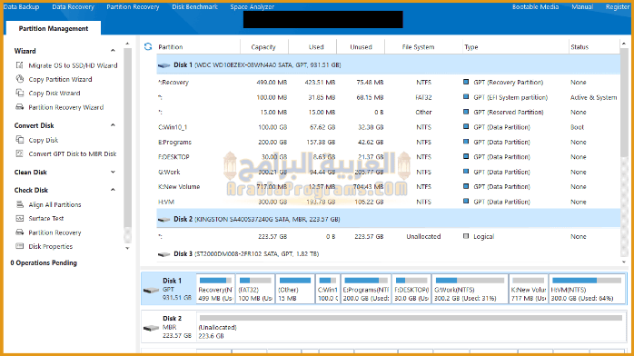Open Space Analyzer tool
This screenshot has height=356, width=634.
click(253, 7)
